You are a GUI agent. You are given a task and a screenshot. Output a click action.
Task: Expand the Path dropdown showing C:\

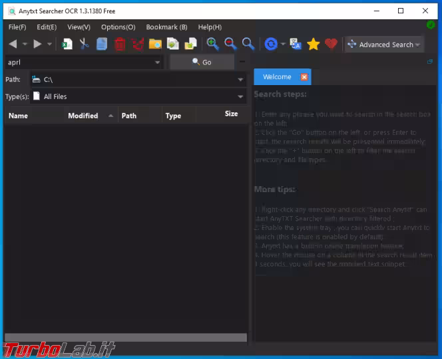click(x=240, y=80)
